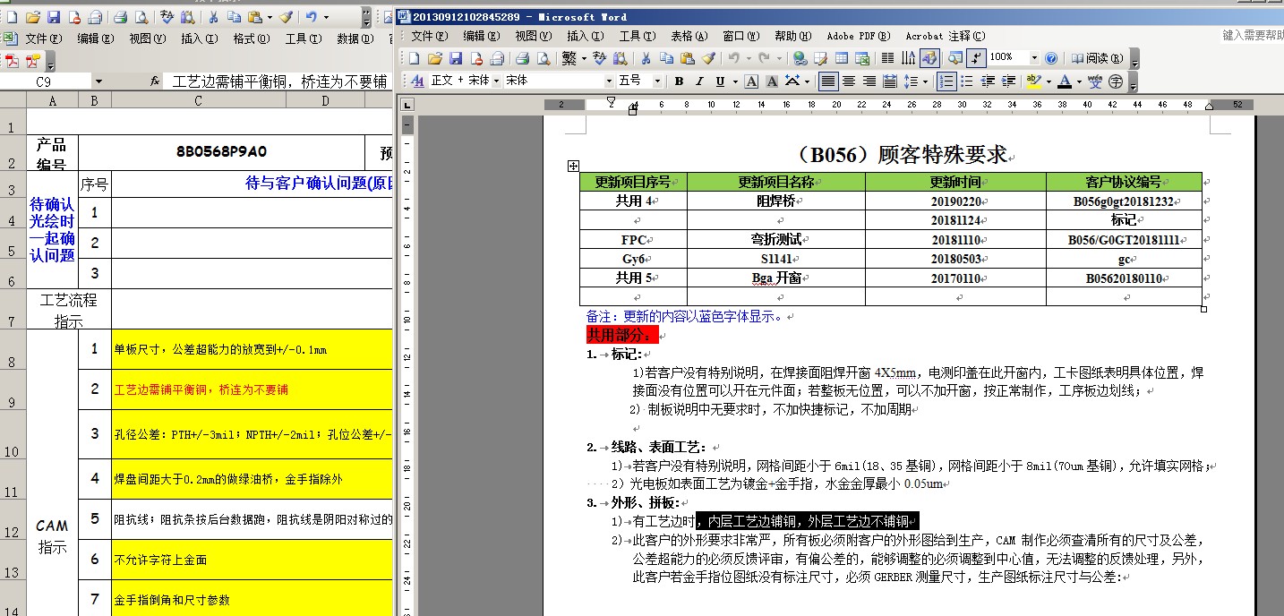1284x616 pixels.
Task: Click Convert to Adobe PDF icon in Excel
Action: [x=13, y=61]
